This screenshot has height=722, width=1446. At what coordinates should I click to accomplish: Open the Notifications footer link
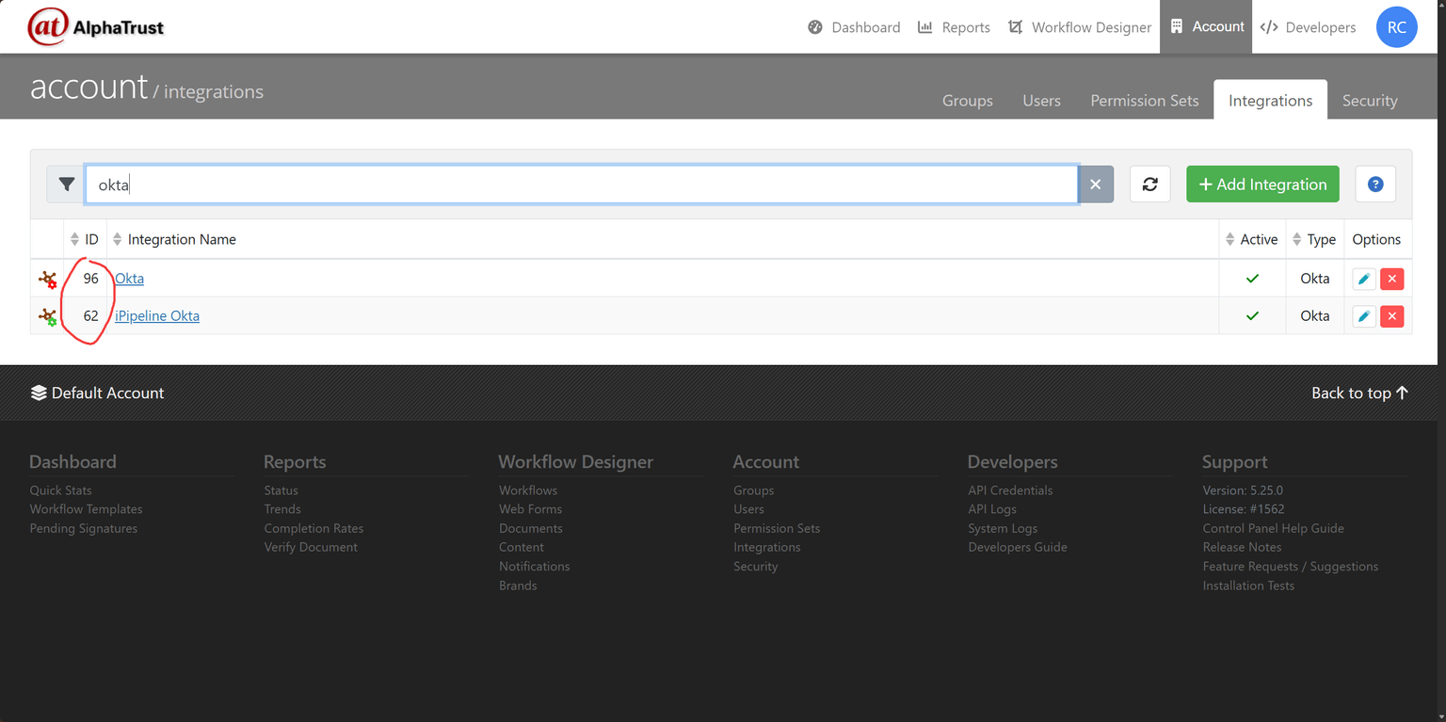click(x=534, y=566)
